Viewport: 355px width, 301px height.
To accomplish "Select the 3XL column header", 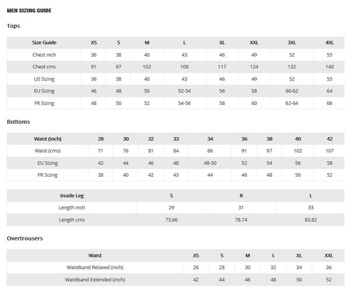I will pos(291,43).
